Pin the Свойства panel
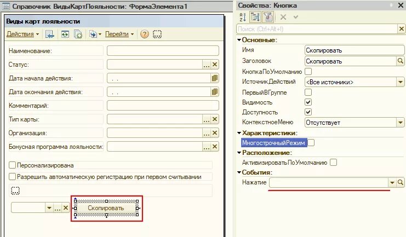The width and height of the screenshot is (406, 237). click(391, 5)
